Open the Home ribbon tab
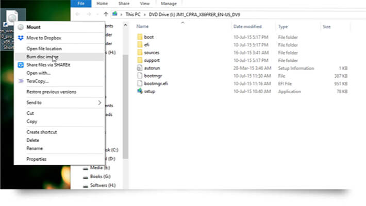This screenshot has width=366, height=206. [x=102, y=4]
